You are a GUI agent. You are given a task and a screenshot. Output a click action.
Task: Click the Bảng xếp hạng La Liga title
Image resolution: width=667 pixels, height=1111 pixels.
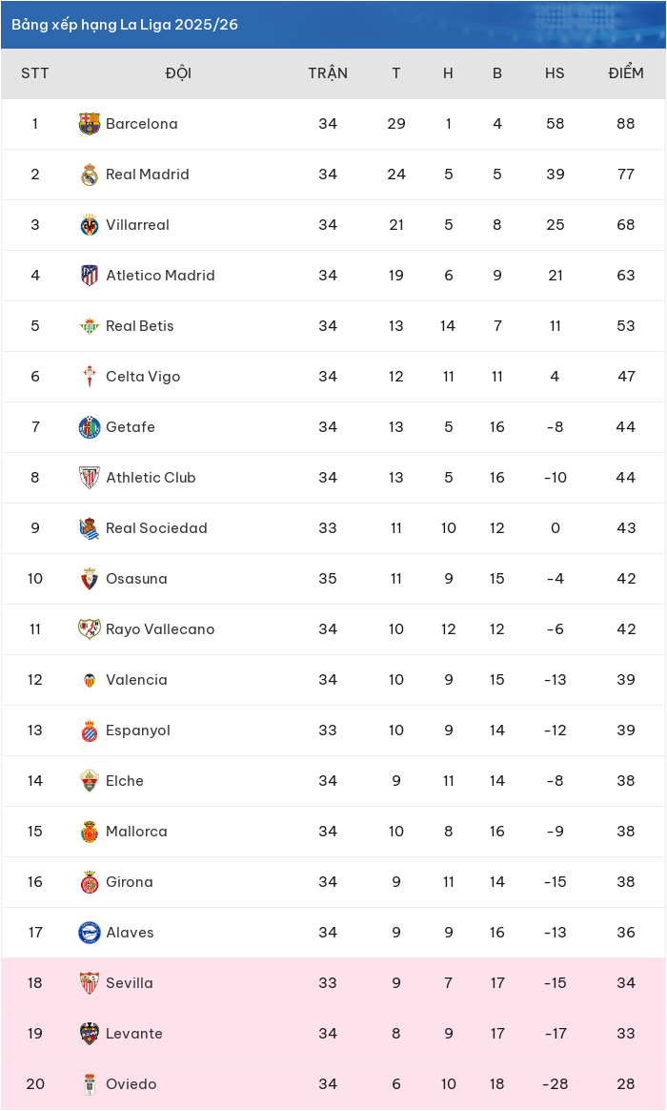point(125,25)
